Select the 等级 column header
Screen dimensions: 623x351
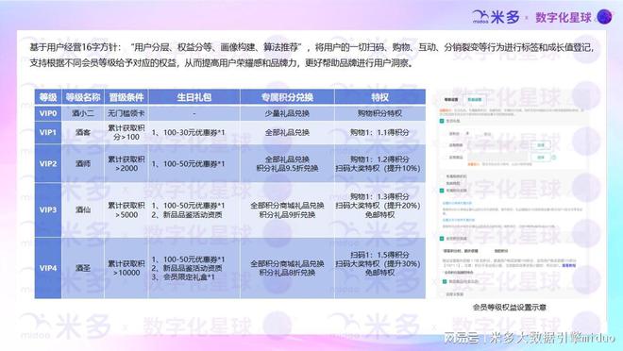point(48,97)
